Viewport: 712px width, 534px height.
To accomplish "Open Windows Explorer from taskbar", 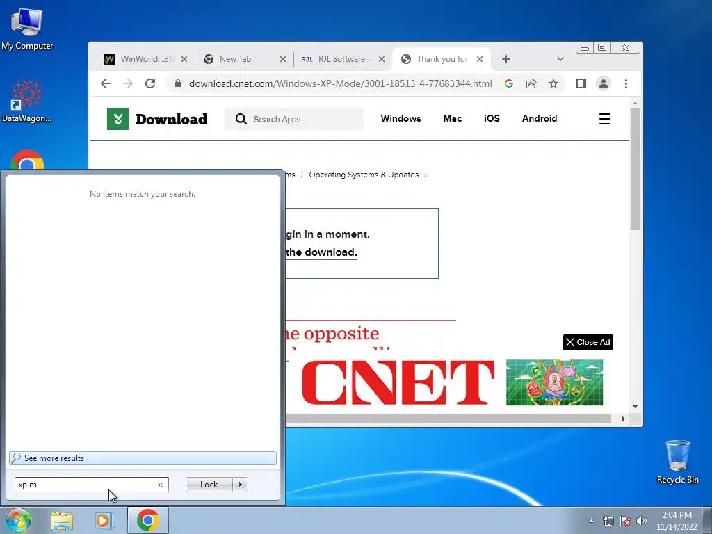I will (62, 520).
